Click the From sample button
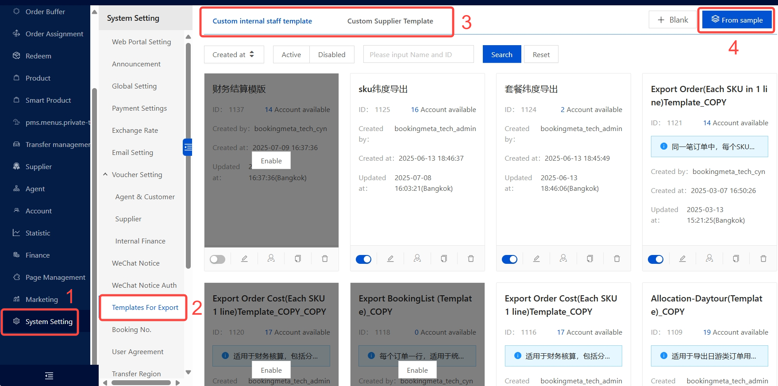The height and width of the screenshot is (386, 778). pos(737,20)
